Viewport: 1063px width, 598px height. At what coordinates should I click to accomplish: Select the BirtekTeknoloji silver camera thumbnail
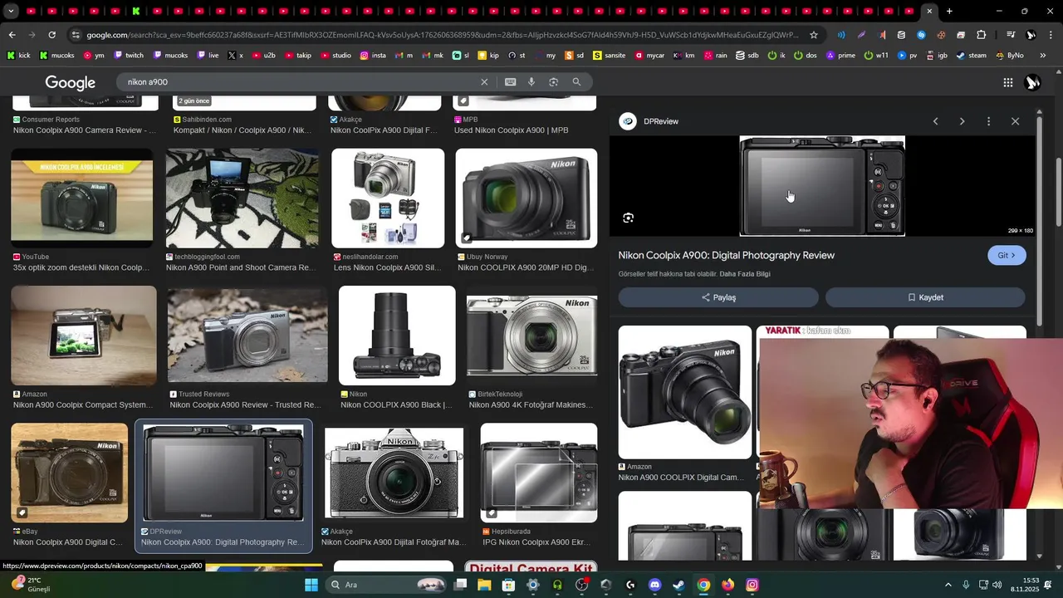coord(531,336)
